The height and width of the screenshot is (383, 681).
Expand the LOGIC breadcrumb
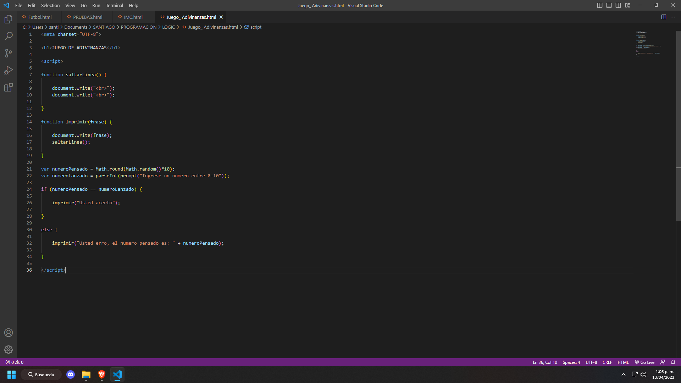click(x=168, y=27)
